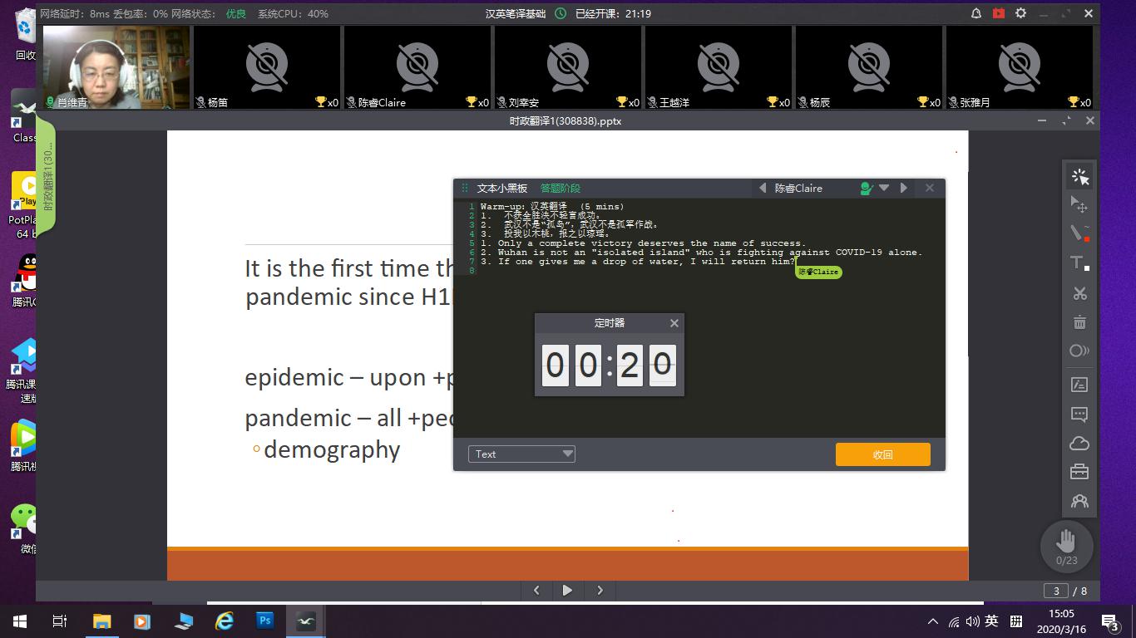This screenshot has height=638, width=1136.
Task: Show next student's blackboard with right arrow
Action: pyautogui.click(x=904, y=189)
